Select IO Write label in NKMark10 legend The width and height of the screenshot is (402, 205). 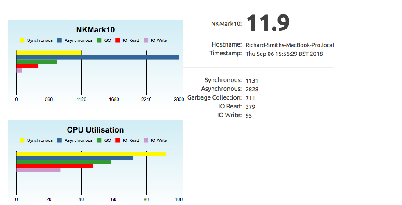tap(159, 40)
